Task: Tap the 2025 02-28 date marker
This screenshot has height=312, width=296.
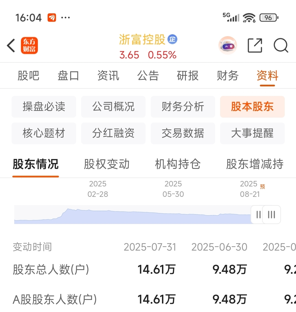Action: (x=98, y=189)
